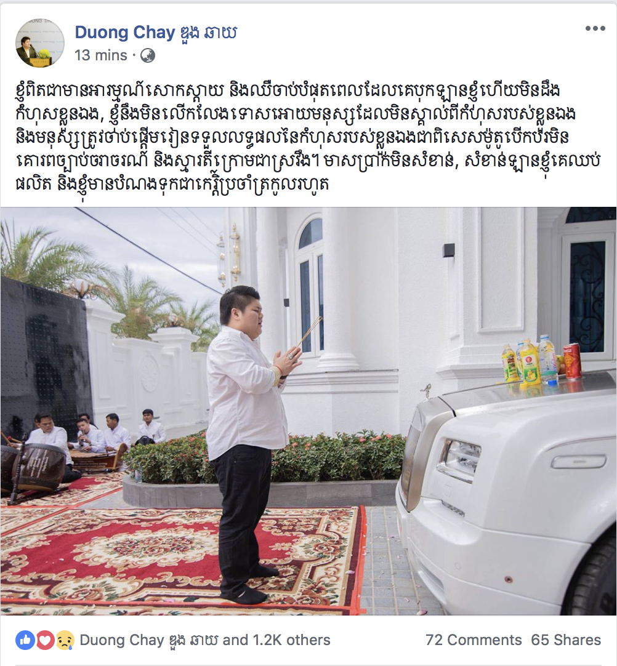View the 72 Comments

pyautogui.click(x=474, y=640)
